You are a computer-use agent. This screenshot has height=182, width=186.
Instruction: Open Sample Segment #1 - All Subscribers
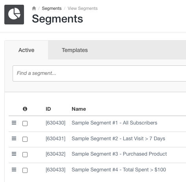[x=114, y=123]
